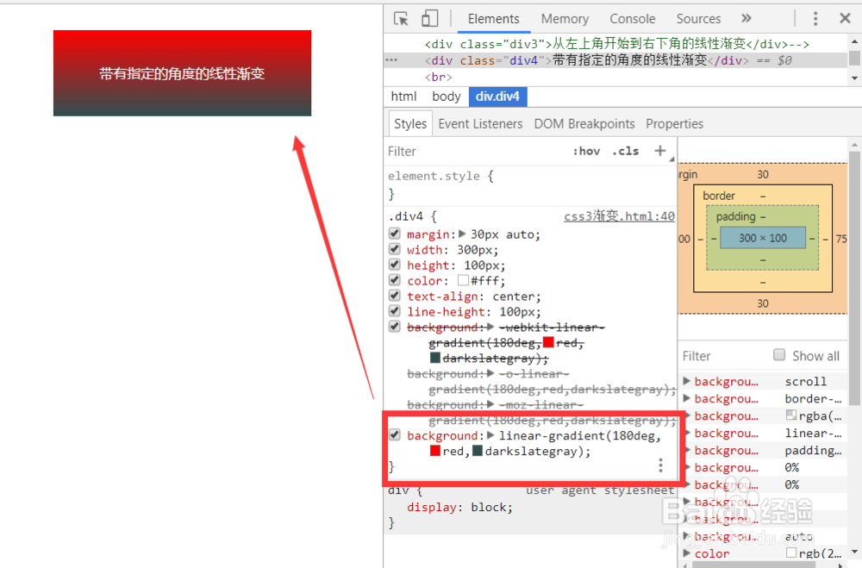Image resolution: width=862 pixels, height=568 pixels.
Task: Open darkslategray swatch in the active linear-gradient
Action: click(478, 451)
